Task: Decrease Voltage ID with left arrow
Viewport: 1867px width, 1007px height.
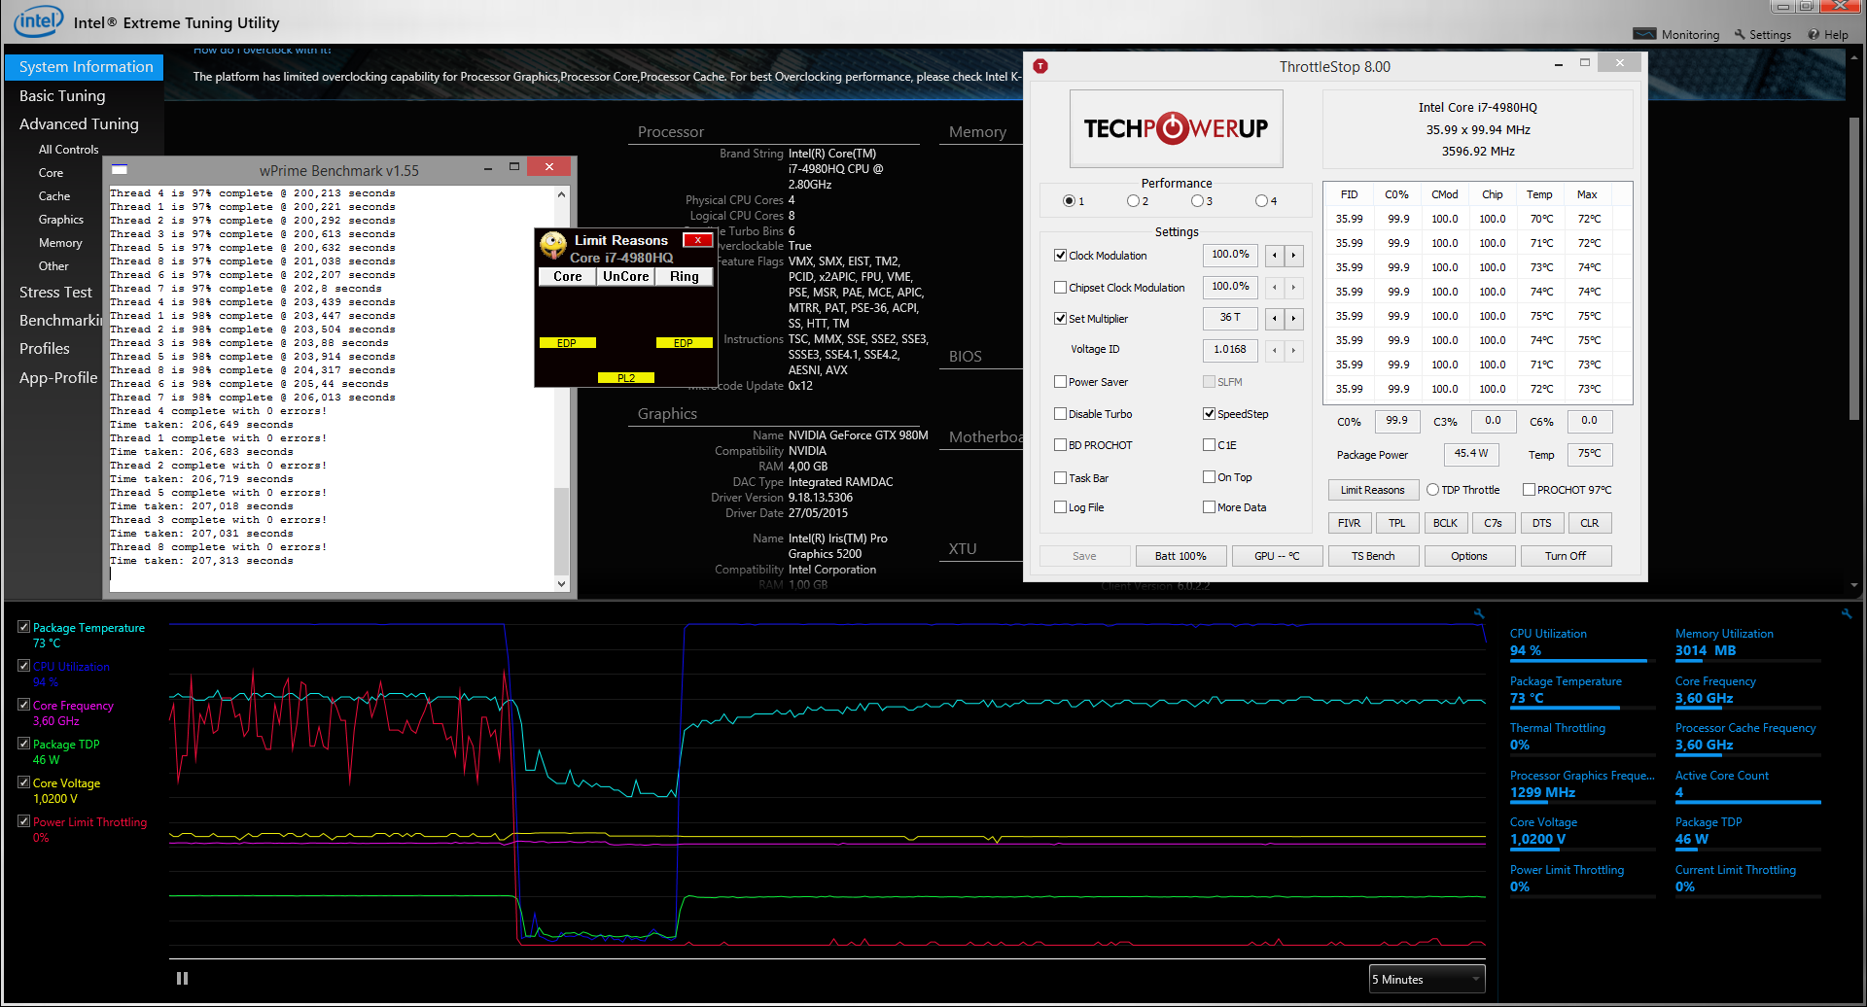Action: point(1274,350)
